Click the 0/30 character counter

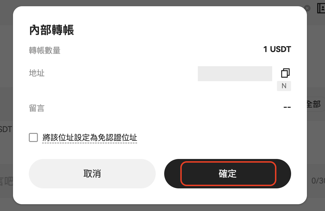click(318, 181)
